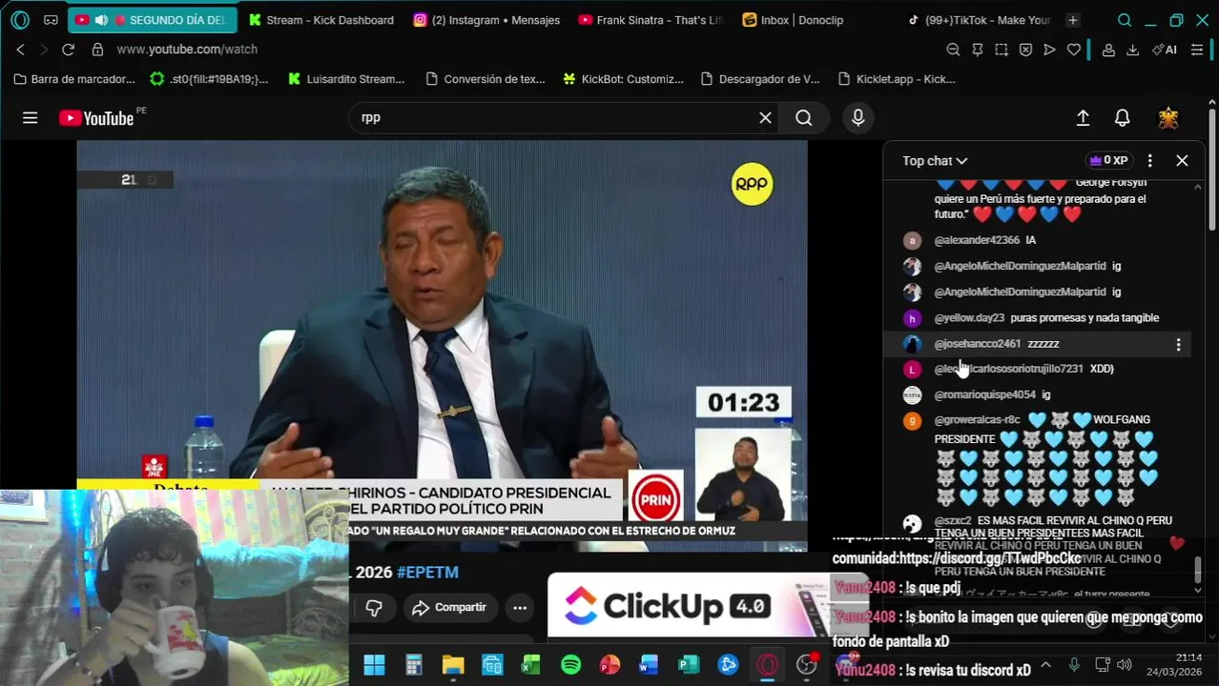Open video more actions ellipsis button

tap(519, 607)
